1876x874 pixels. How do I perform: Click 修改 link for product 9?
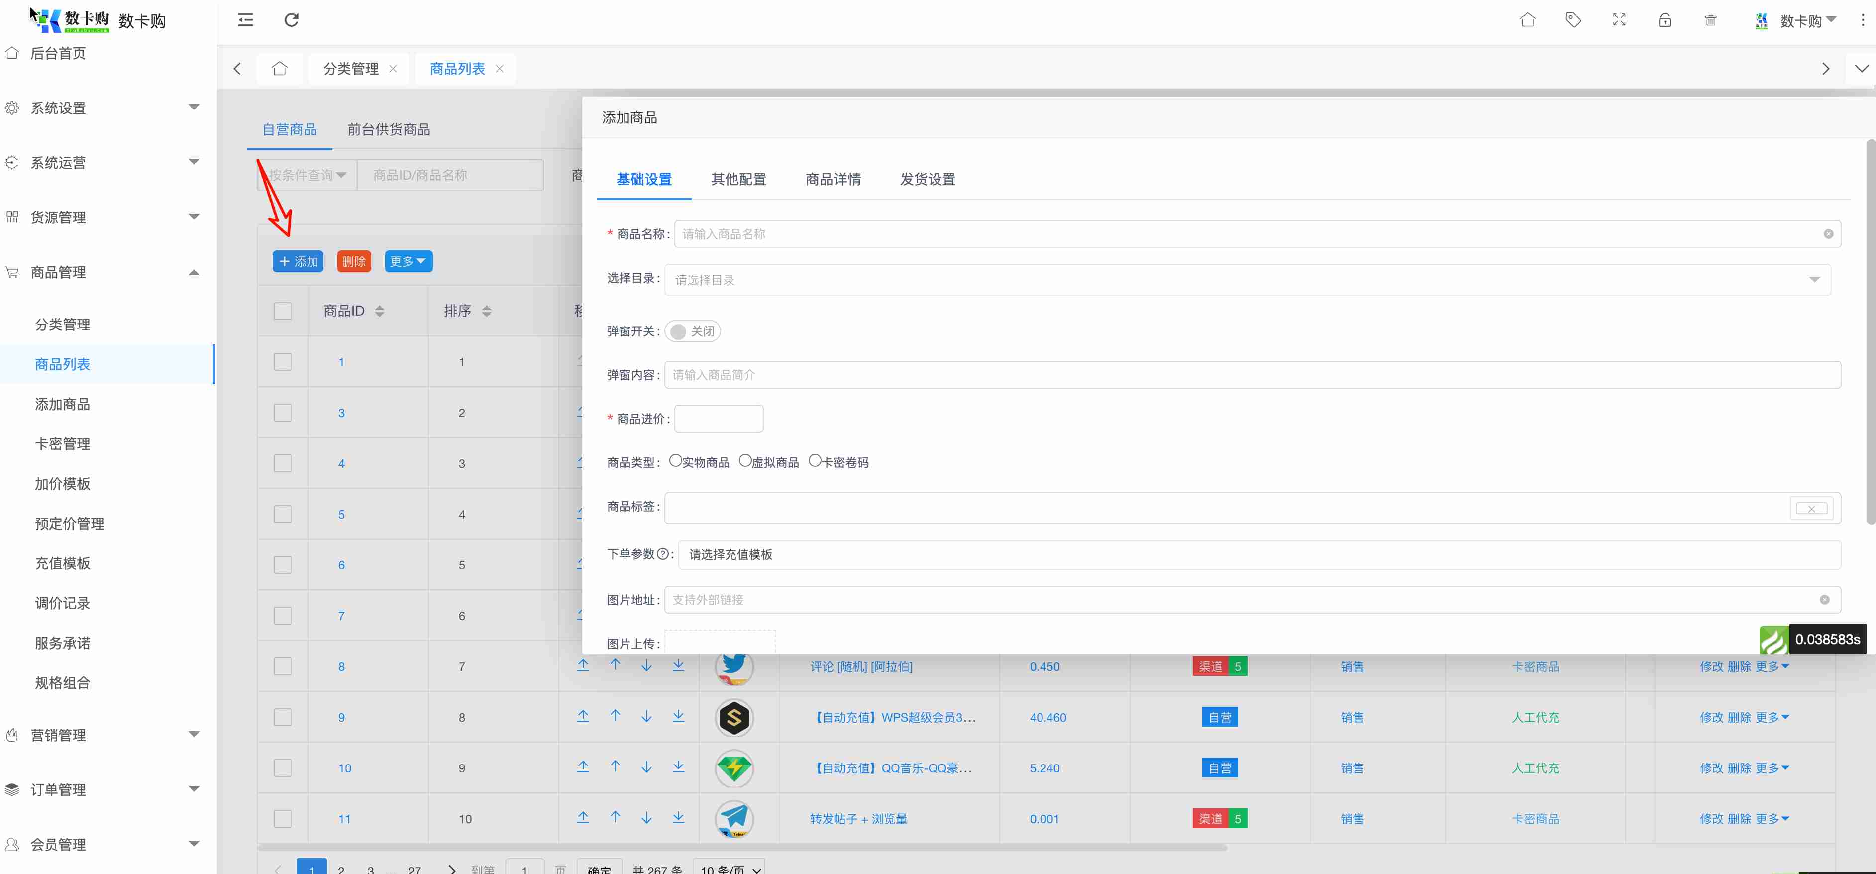tap(1711, 717)
